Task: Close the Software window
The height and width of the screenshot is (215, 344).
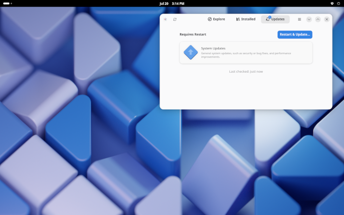Action: click(x=327, y=19)
